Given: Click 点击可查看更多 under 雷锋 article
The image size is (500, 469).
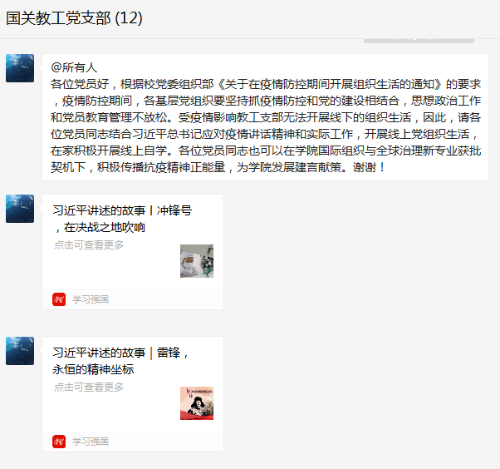Looking at the screenshot, I should pyautogui.click(x=89, y=387).
